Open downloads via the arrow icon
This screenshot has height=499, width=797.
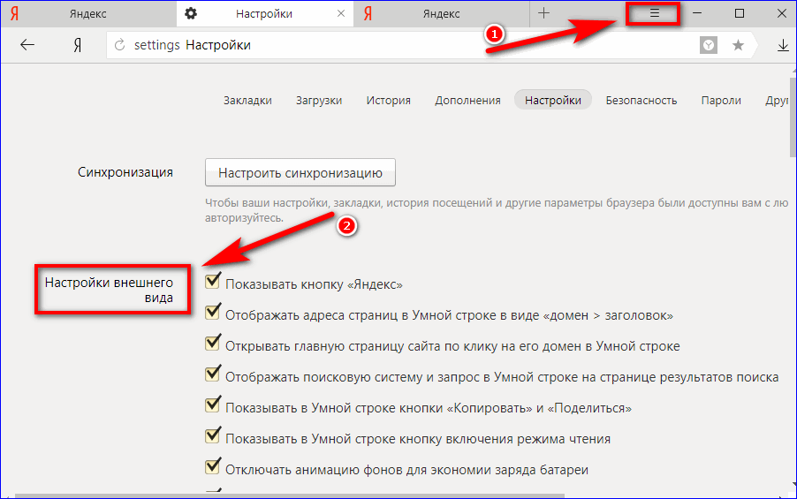coord(783,46)
